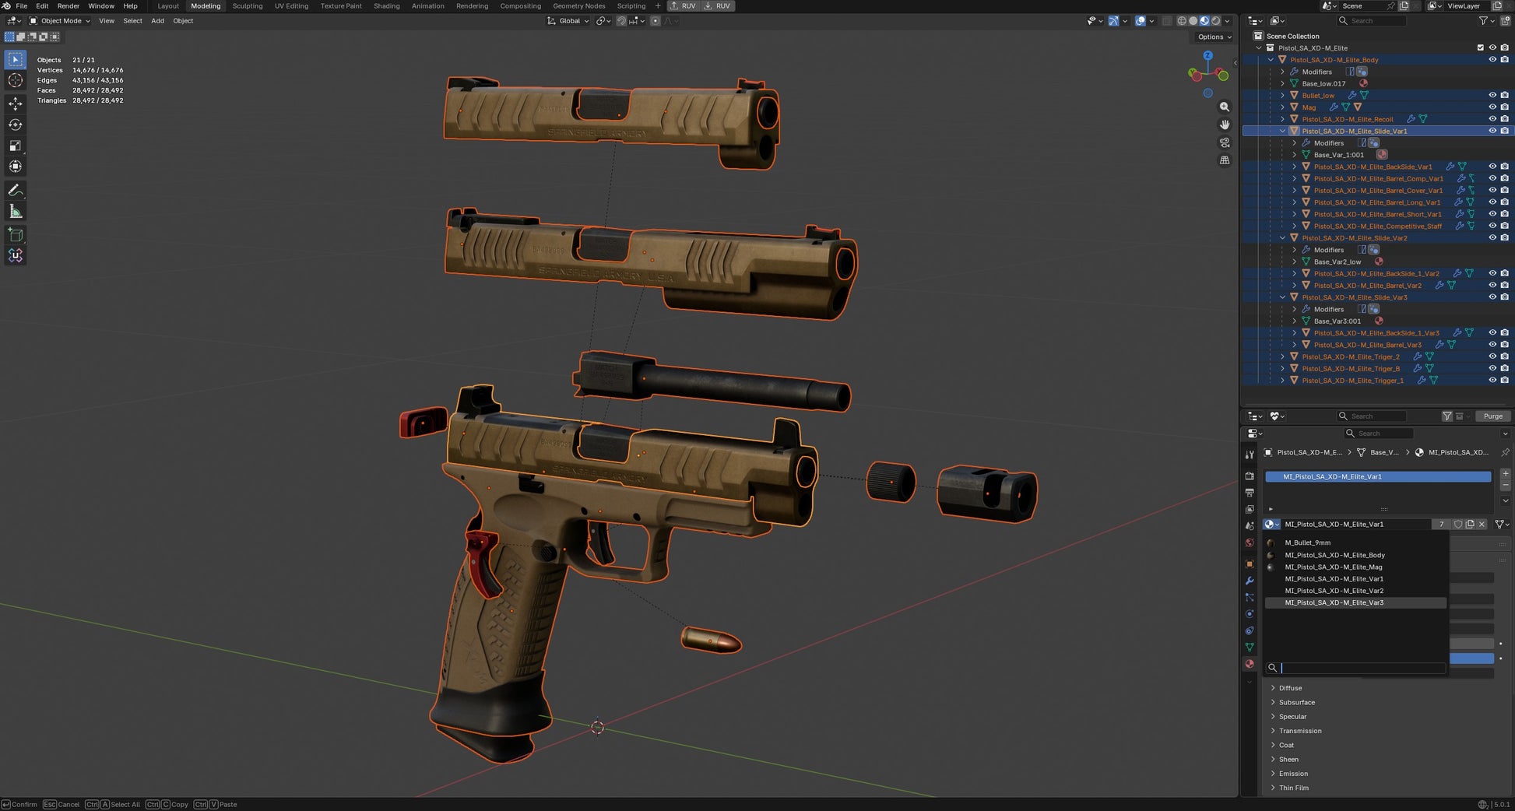Viewport: 1515px width, 811px height.
Task: Choose the Move tool
Action: point(16,104)
